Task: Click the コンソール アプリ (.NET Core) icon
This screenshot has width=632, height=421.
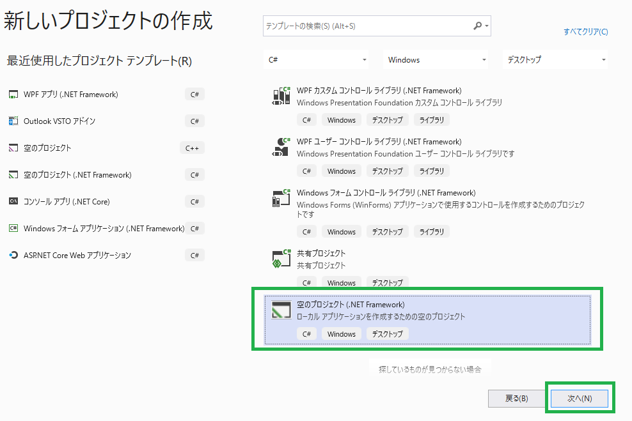Action: click(x=13, y=201)
